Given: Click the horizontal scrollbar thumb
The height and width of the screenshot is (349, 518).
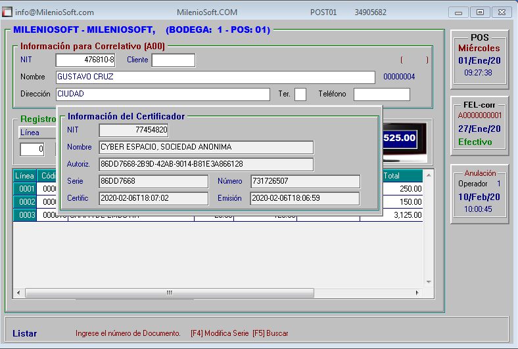Looking at the screenshot, I should (170, 293).
